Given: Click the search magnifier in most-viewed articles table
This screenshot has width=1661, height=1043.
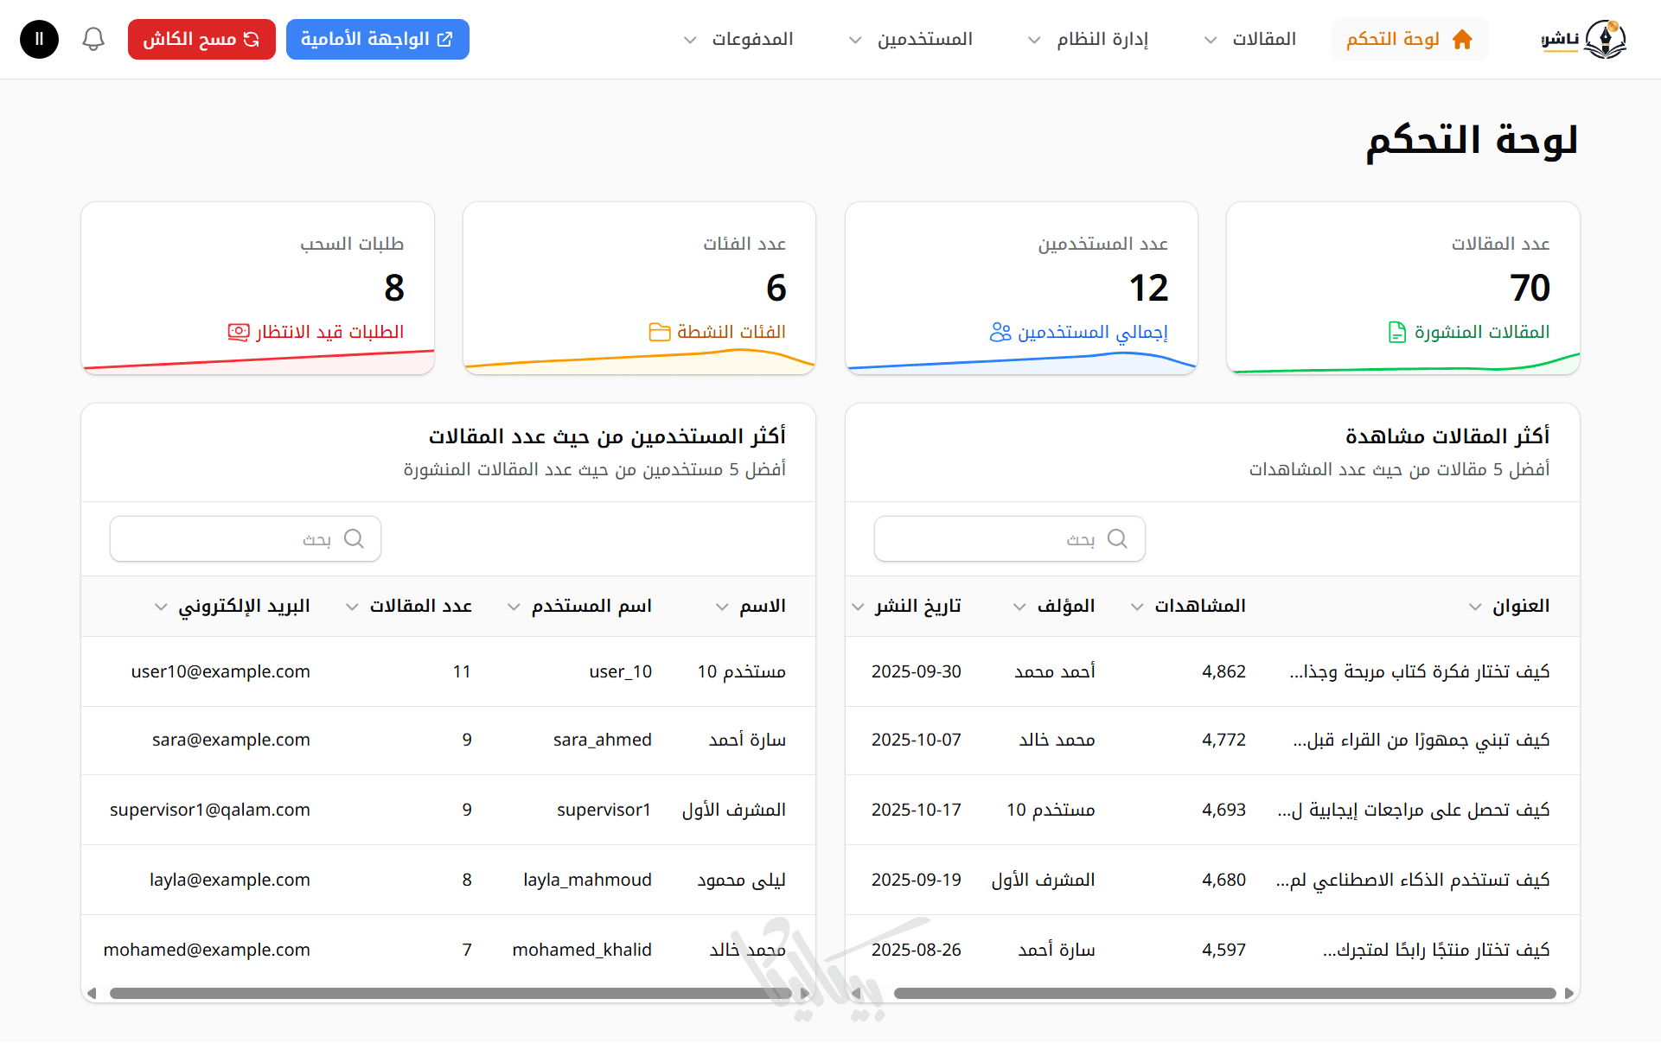Looking at the screenshot, I should point(1117,538).
